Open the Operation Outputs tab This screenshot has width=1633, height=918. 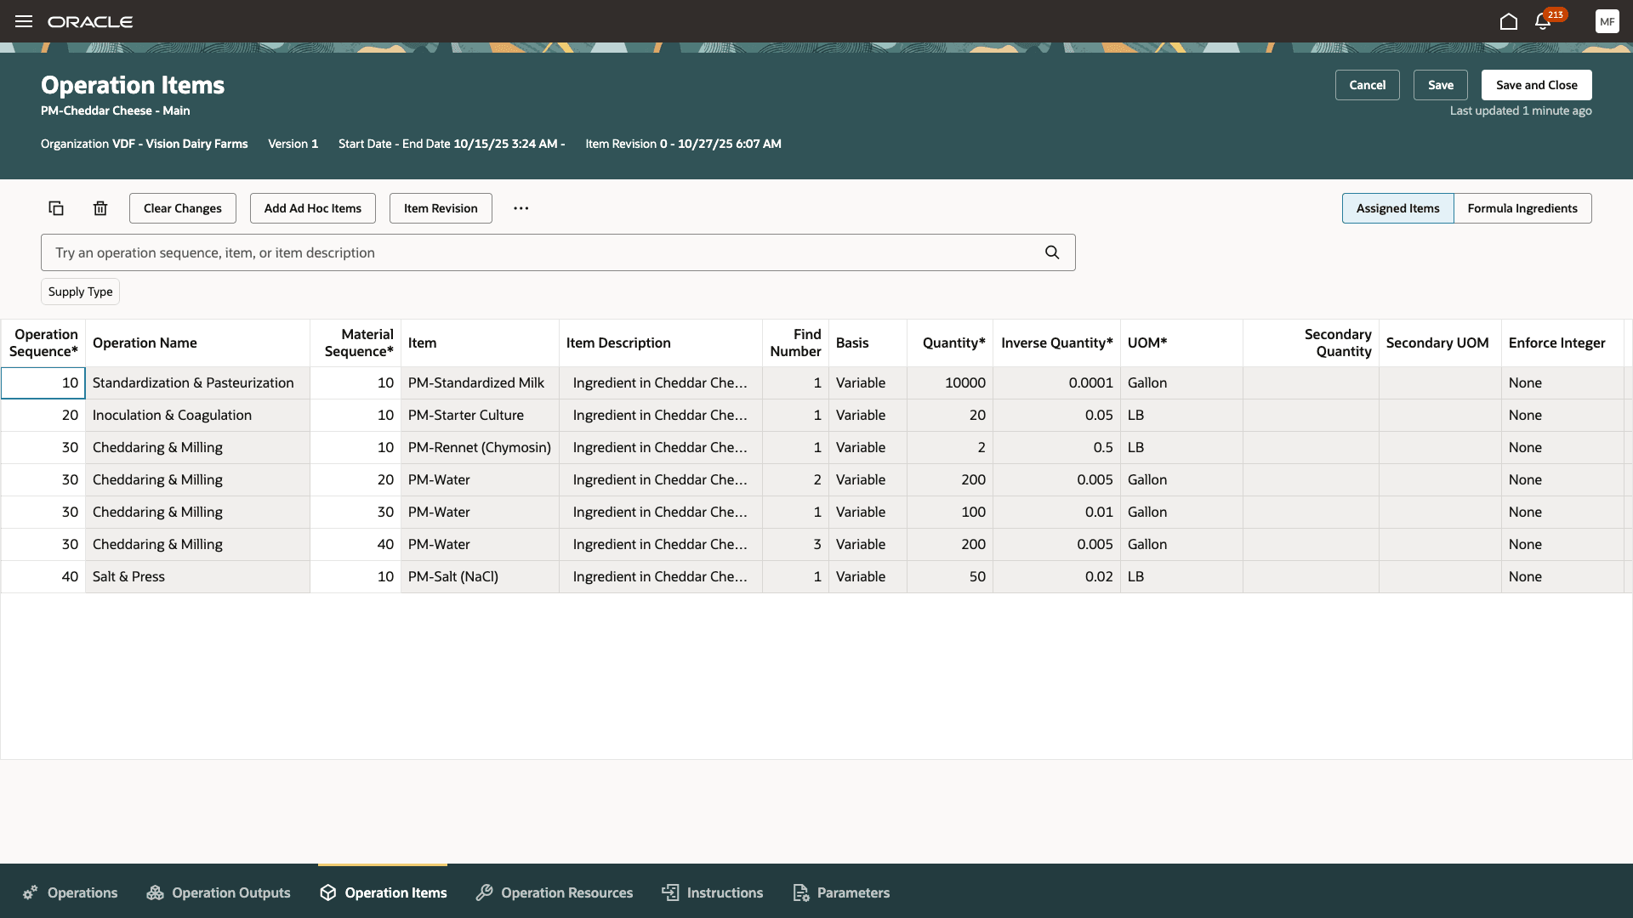[219, 892]
